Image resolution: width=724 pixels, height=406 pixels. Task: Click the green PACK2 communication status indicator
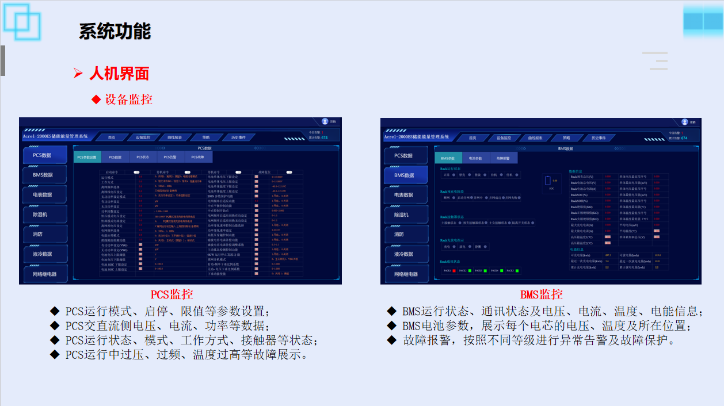tap(470, 270)
